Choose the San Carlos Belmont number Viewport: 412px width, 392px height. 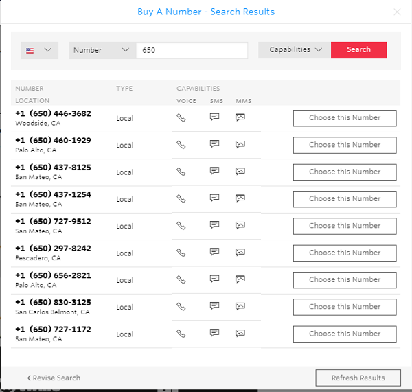345,307
